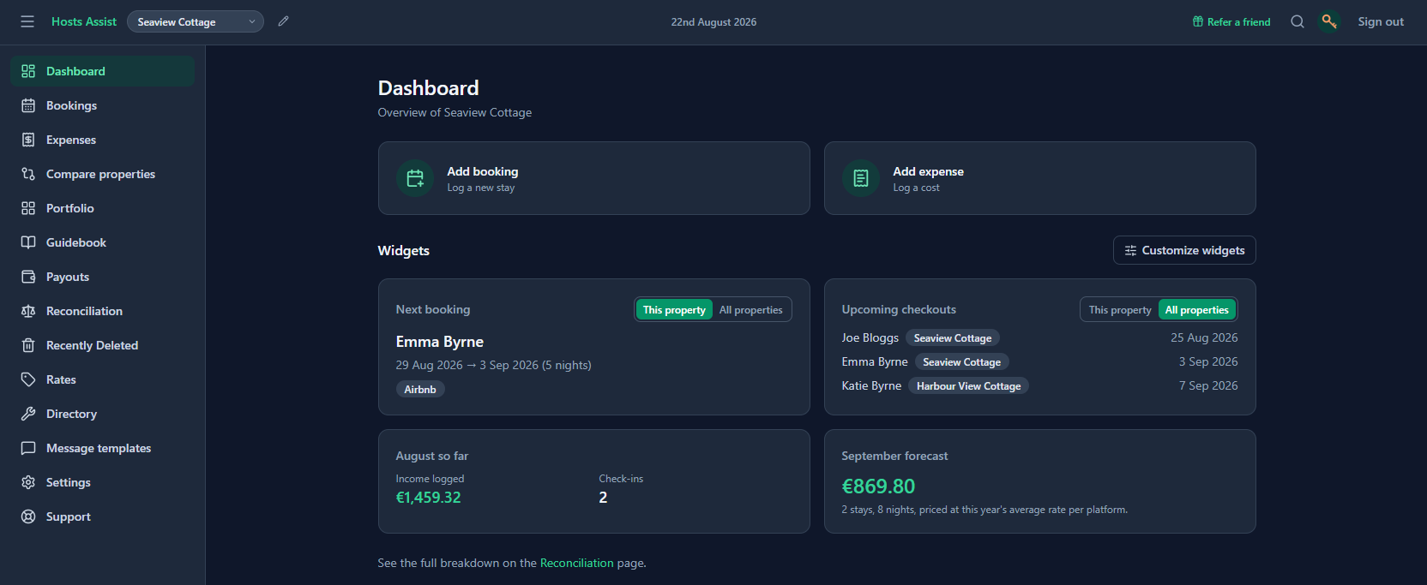Click the €1,459.32 income logged value
The image size is (1427, 585).
click(x=429, y=498)
